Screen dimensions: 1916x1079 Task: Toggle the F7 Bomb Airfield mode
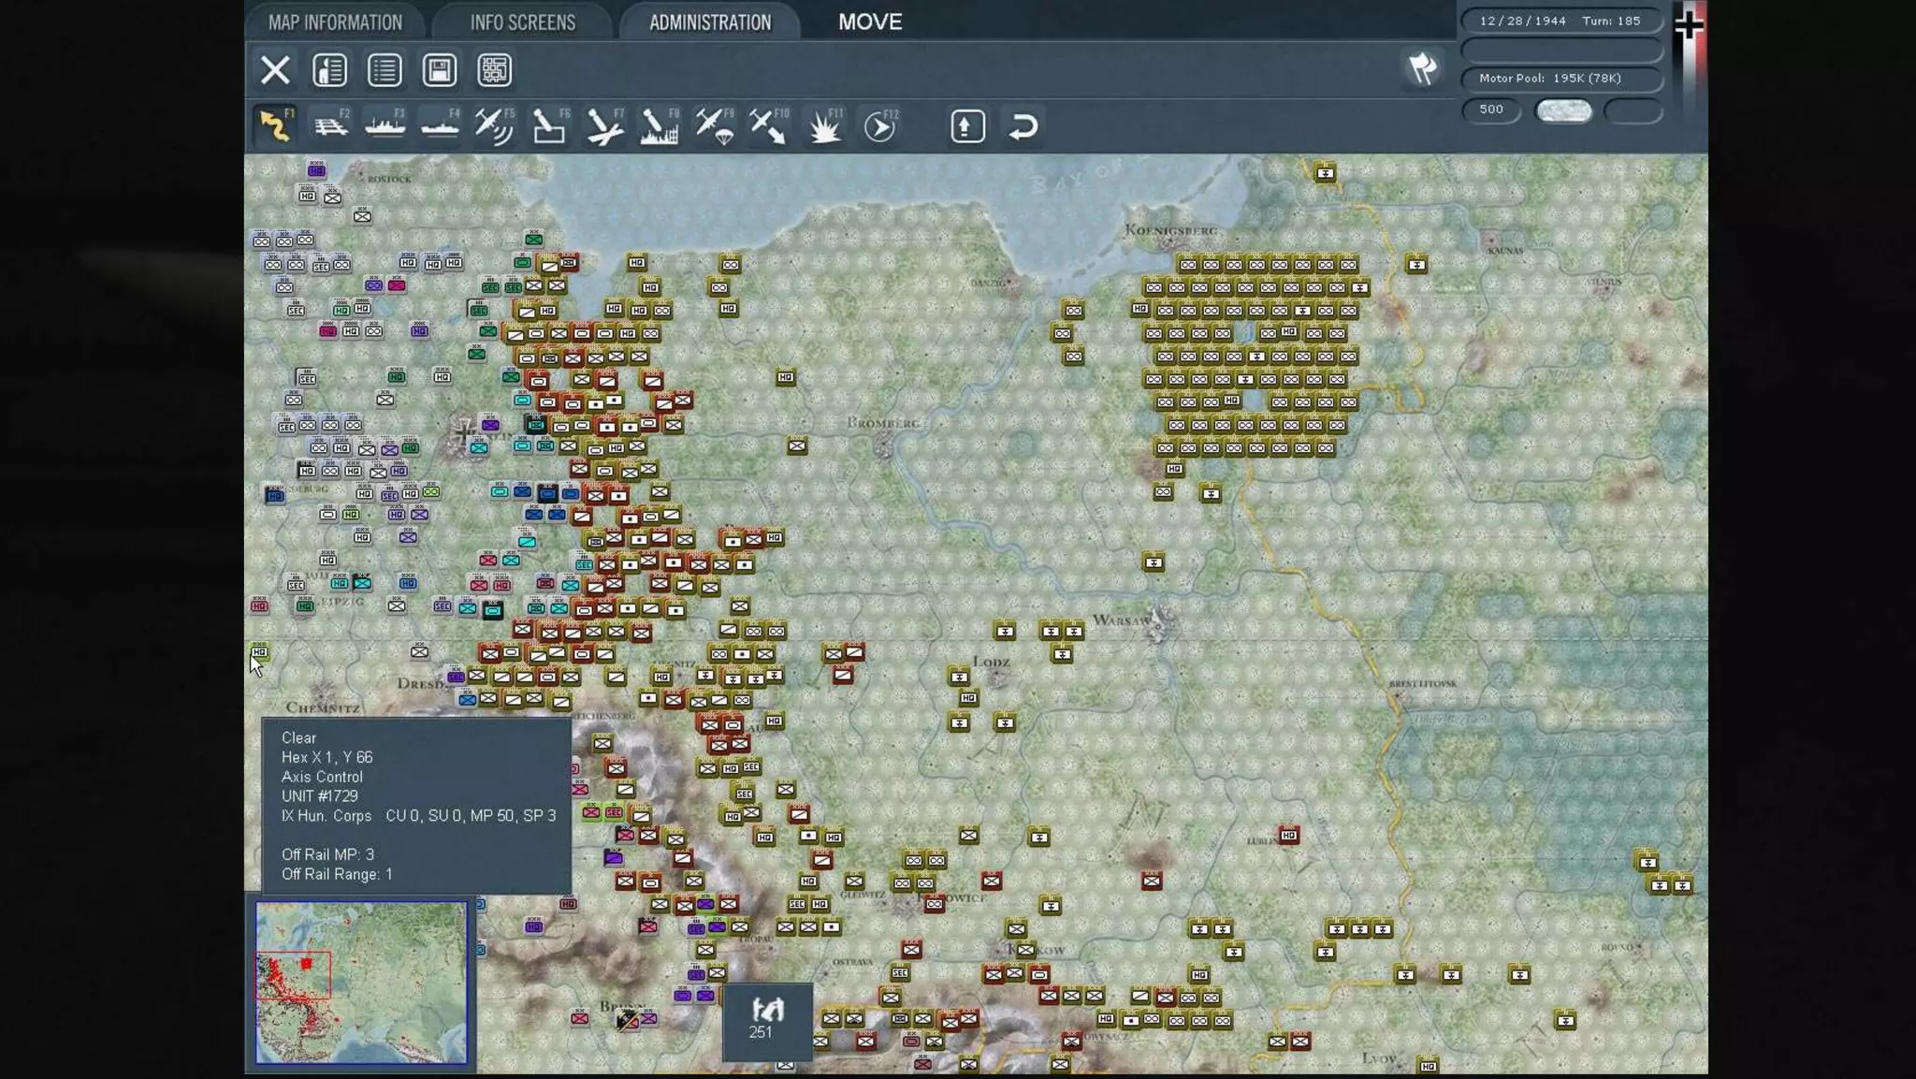click(604, 126)
